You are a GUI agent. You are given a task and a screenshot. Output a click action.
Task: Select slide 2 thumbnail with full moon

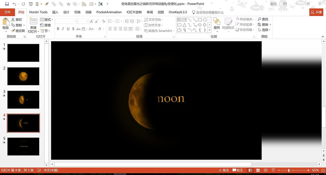coord(23,76)
